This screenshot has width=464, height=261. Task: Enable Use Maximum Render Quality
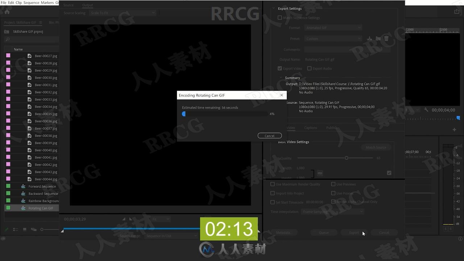(x=273, y=184)
